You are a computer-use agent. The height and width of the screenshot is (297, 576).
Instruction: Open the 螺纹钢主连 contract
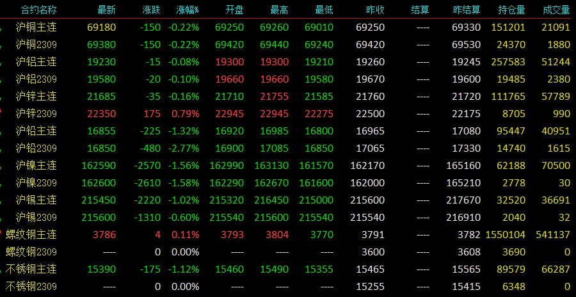click(x=31, y=234)
